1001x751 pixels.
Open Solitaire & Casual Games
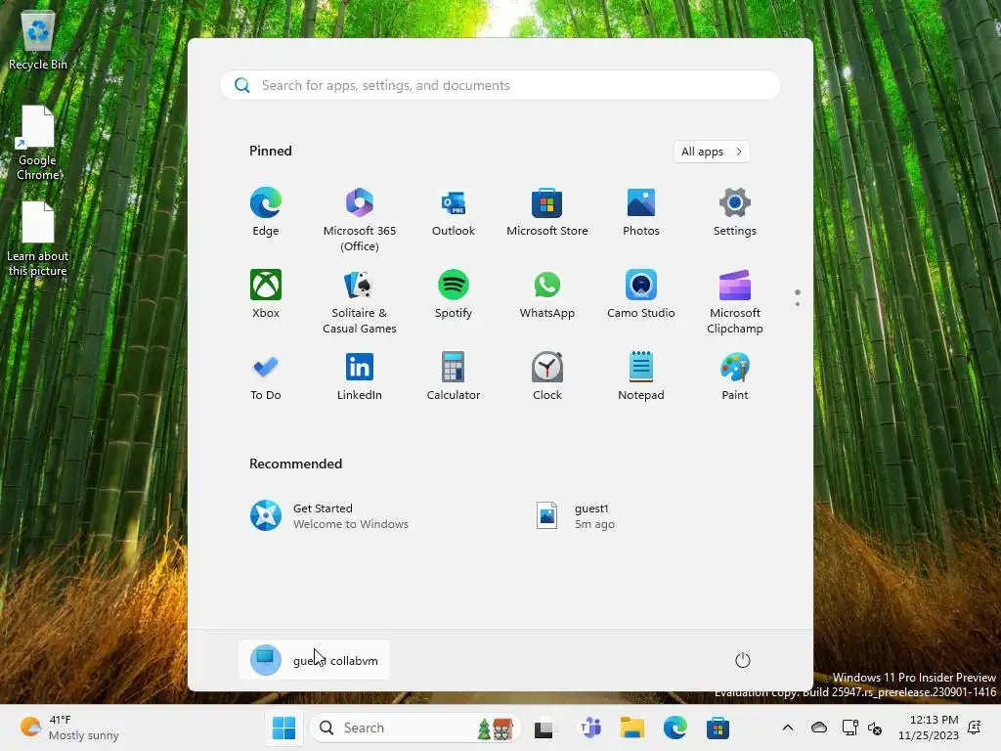coord(360,302)
